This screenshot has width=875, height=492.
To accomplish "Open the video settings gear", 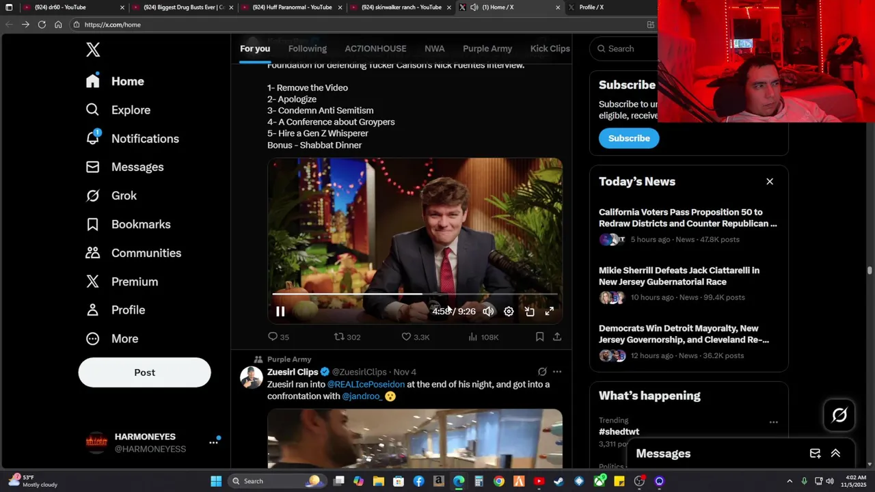I will coord(509,312).
